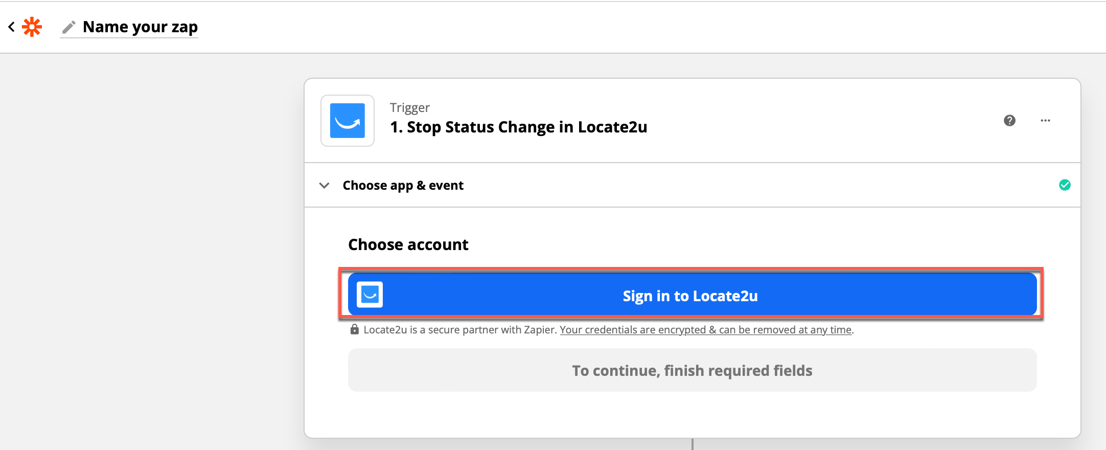This screenshot has height=450, width=1106.
Task: Click the back arrow chevron
Action: point(11,27)
